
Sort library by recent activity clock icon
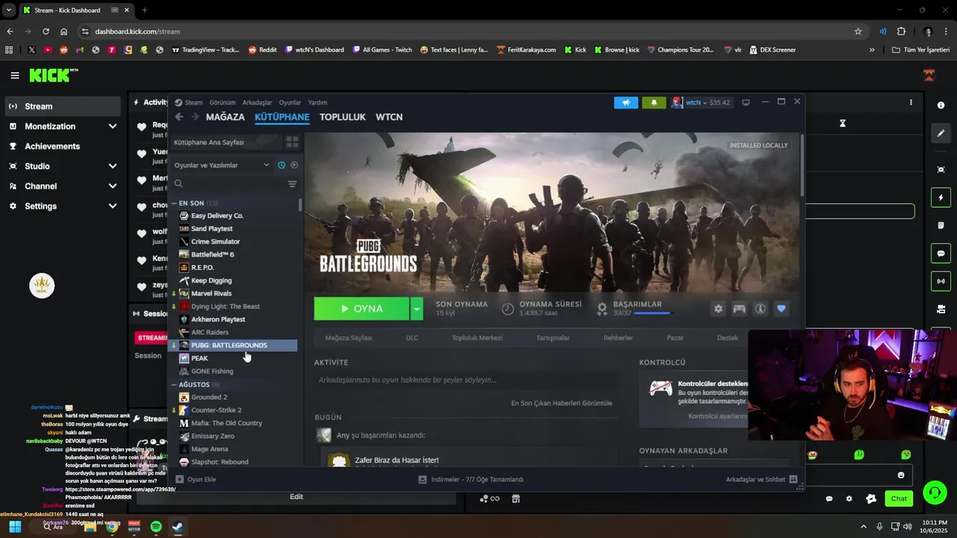pyautogui.click(x=282, y=165)
